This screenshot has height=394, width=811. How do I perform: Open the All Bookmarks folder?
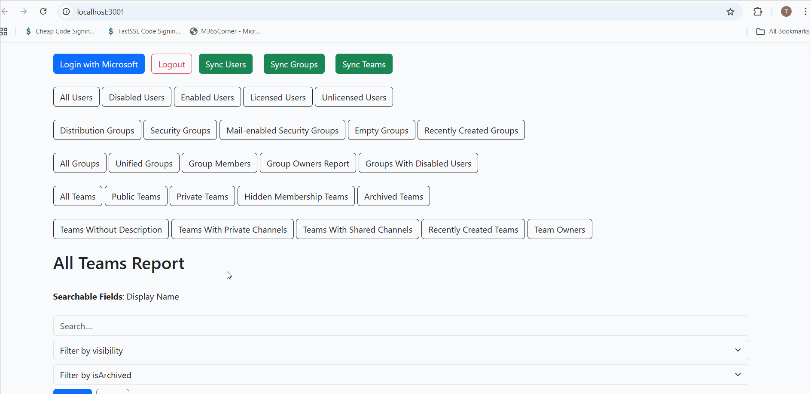click(783, 31)
